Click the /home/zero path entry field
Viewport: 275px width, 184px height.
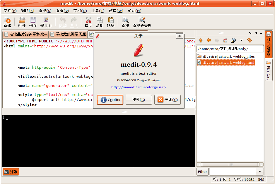click(230, 49)
